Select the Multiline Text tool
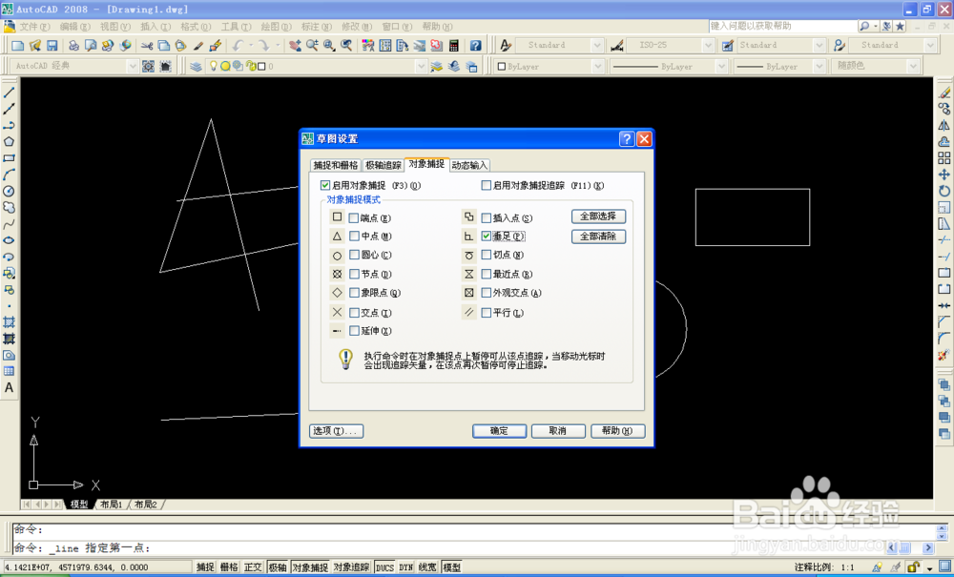The width and height of the screenshot is (954, 577). pyautogui.click(x=10, y=388)
